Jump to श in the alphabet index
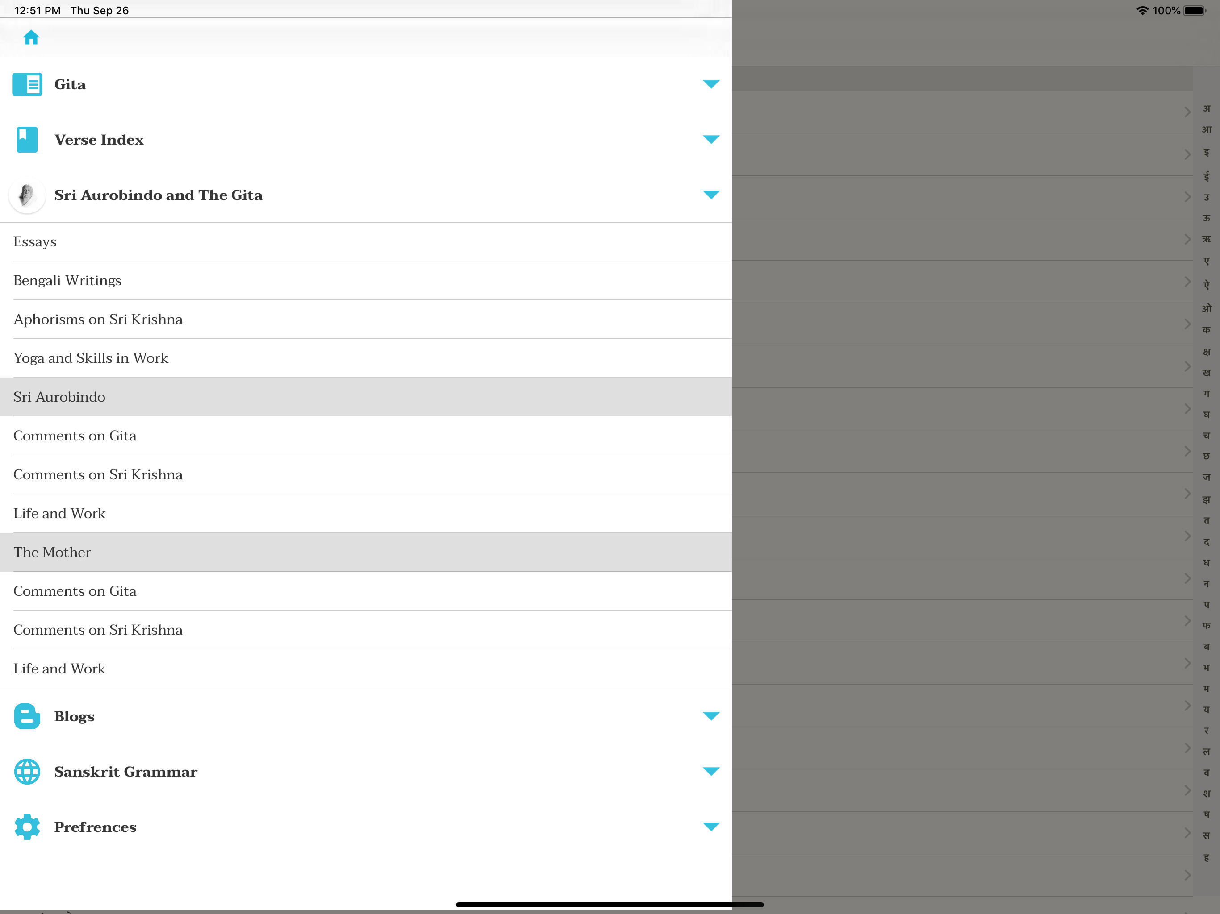1220x914 pixels. point(1207,794)
